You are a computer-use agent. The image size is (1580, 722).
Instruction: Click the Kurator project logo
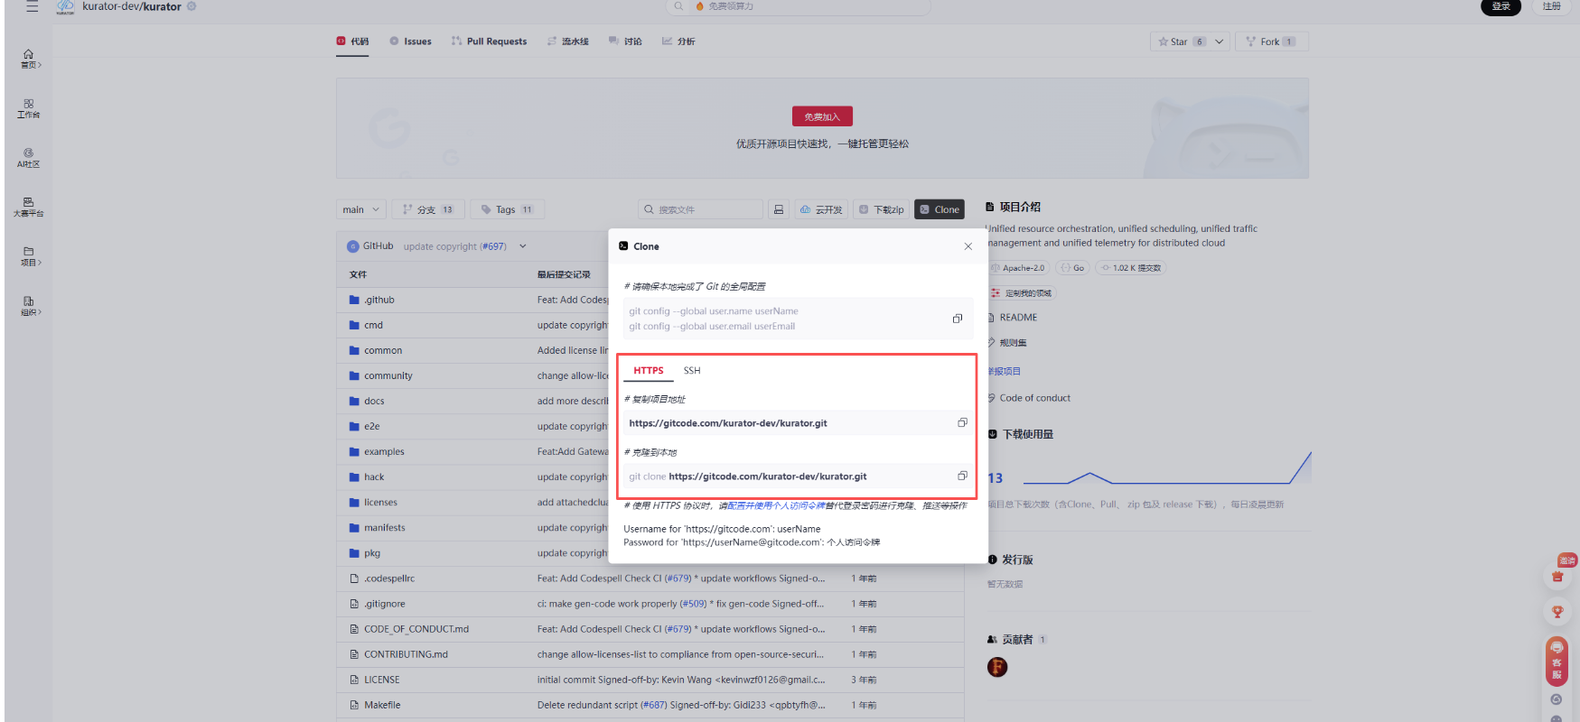(65, 7)
